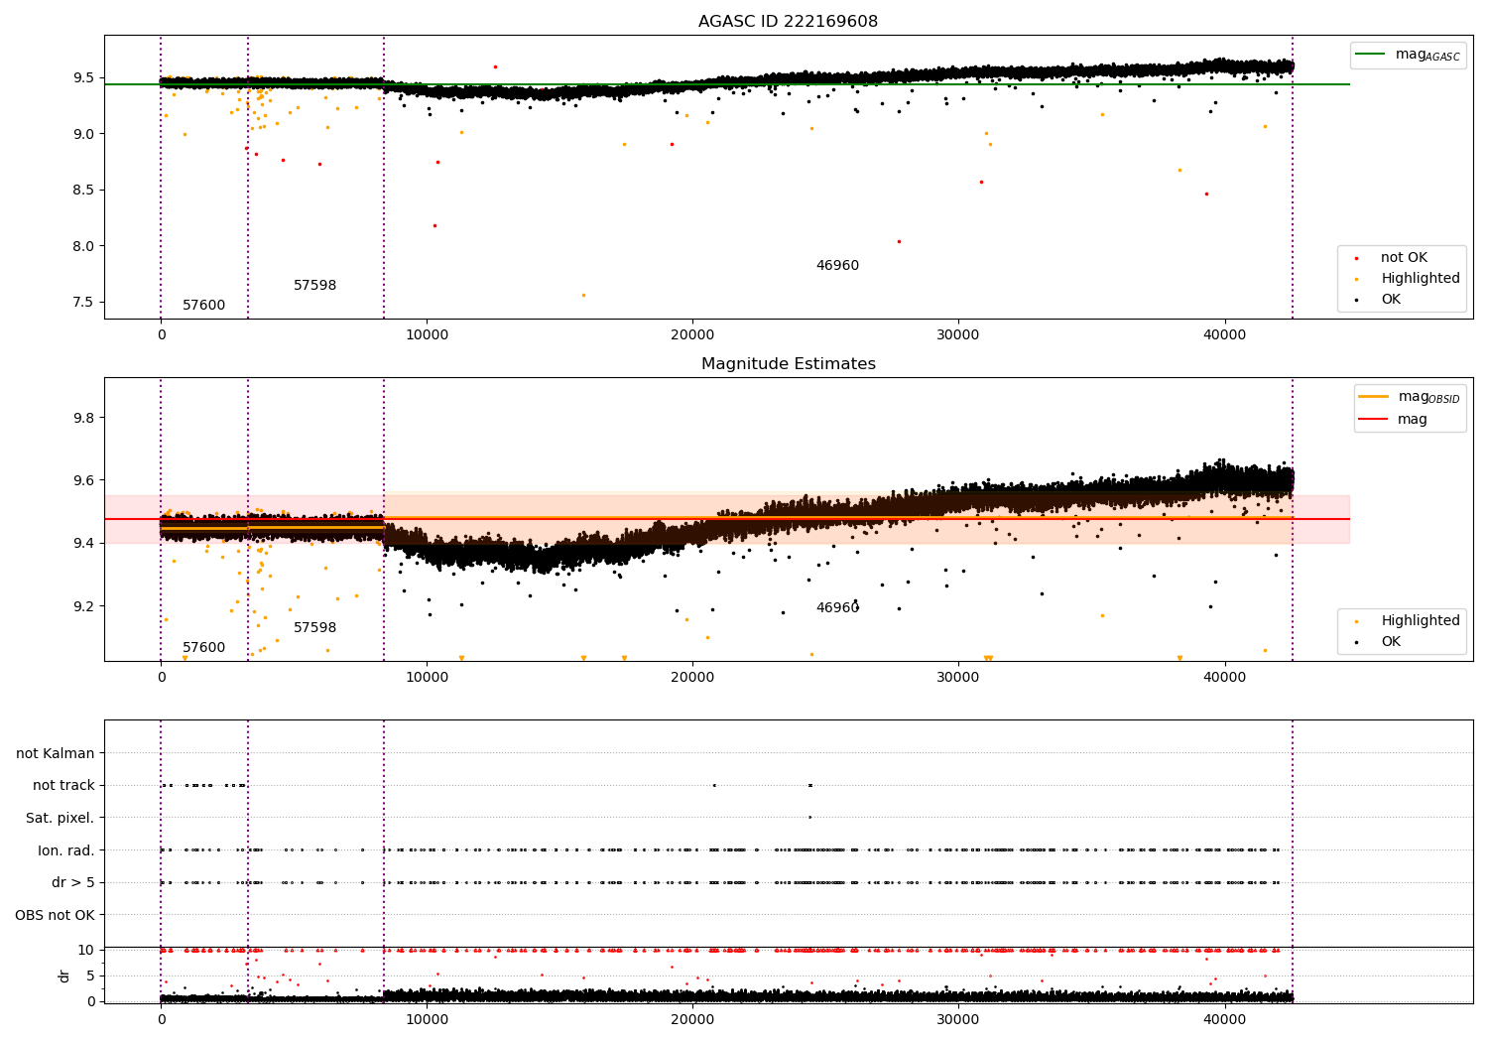Click the green mag AGASC legend line

click(1371, 55)
